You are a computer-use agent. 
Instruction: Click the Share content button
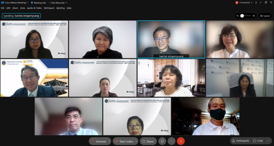pos(148,141)
